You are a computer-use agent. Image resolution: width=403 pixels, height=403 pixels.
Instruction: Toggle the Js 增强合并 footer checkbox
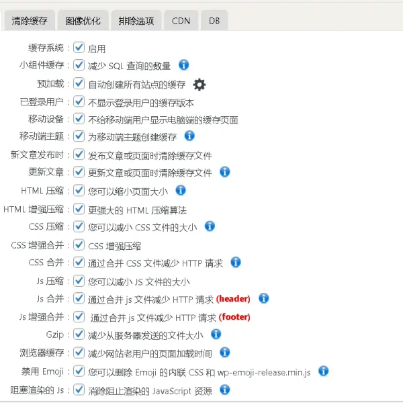pos(79,316)
